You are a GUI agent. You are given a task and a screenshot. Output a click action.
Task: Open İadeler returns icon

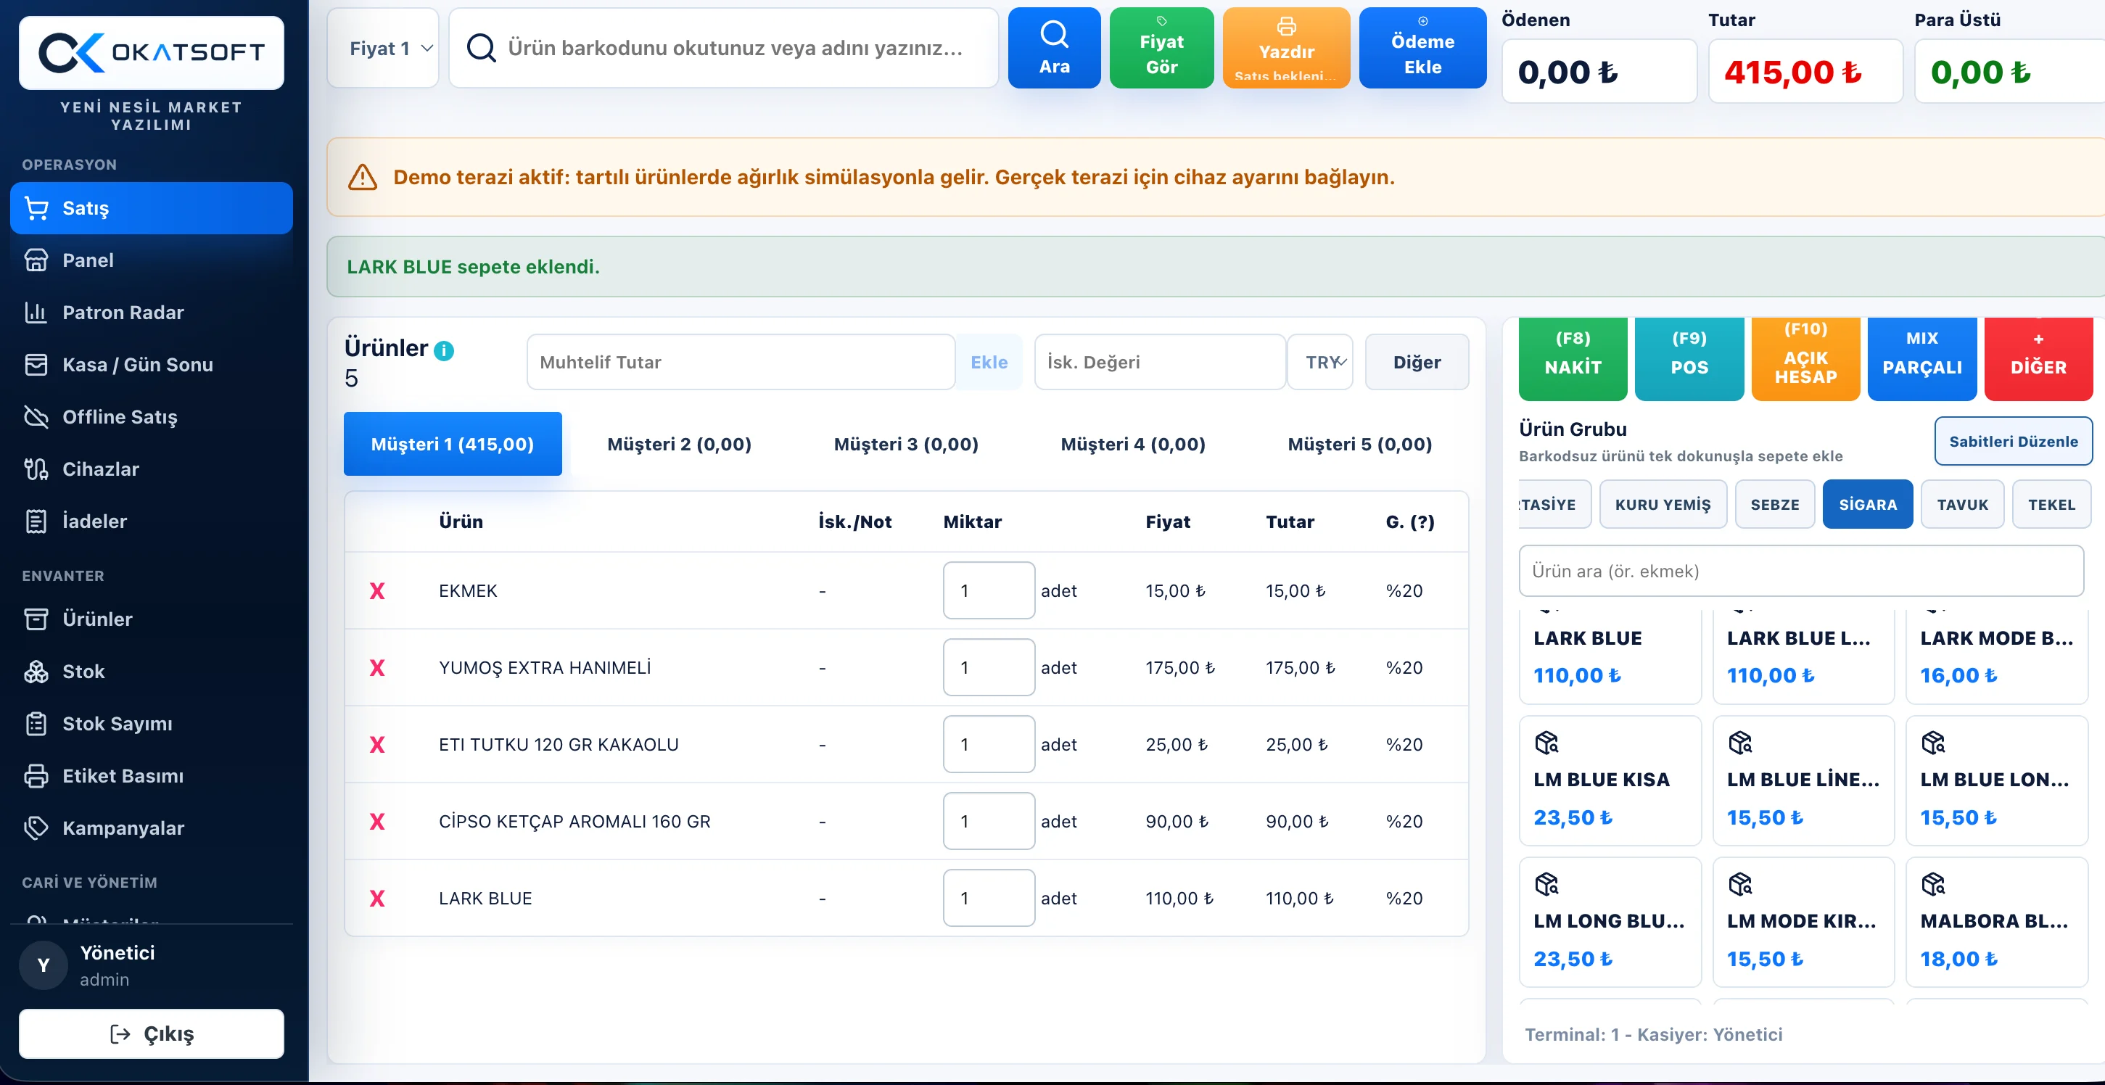pos(36,522)
